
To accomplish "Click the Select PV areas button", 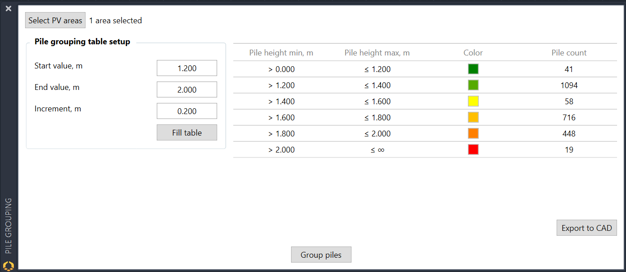I will [55, 21].
